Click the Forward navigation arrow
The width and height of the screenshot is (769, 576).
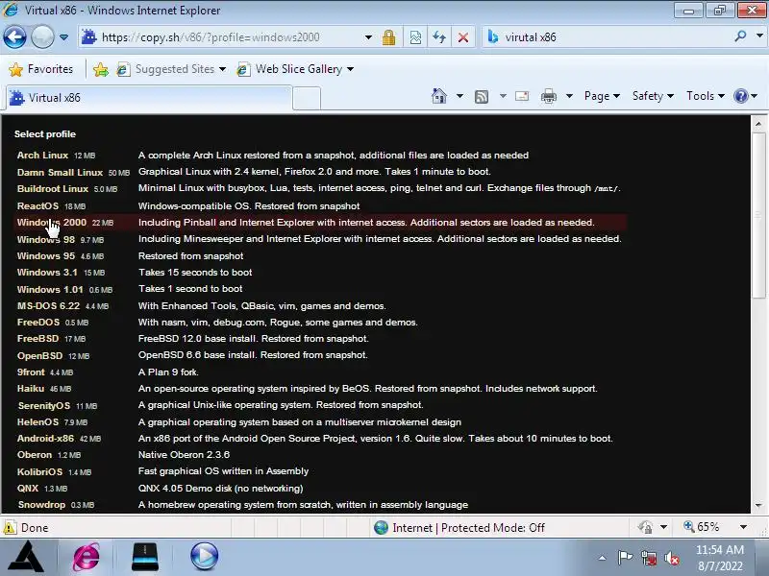point(42,36)
